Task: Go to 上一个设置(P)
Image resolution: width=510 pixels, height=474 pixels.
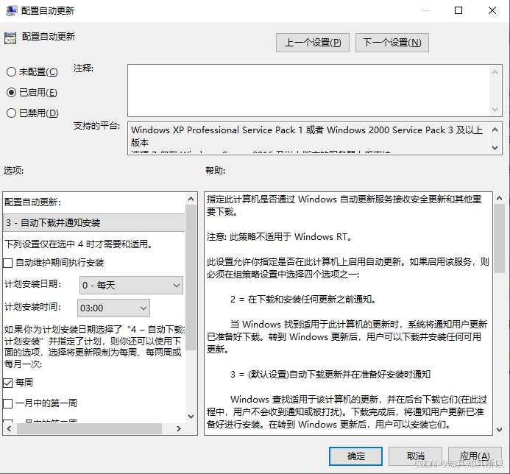Action: (x=313, y=43)
